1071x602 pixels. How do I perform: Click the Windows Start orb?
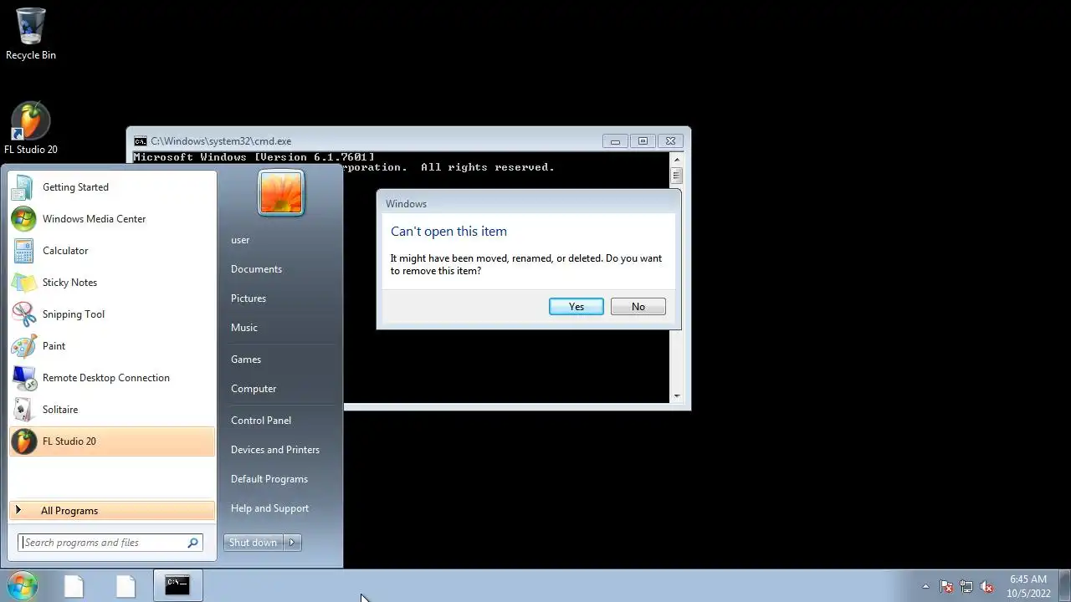[x=22, y=586]
